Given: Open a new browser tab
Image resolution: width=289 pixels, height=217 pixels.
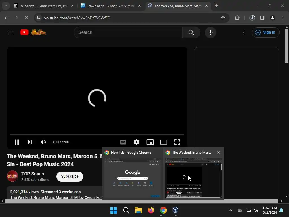Looking at the screenshot, I should pos(217,6).
